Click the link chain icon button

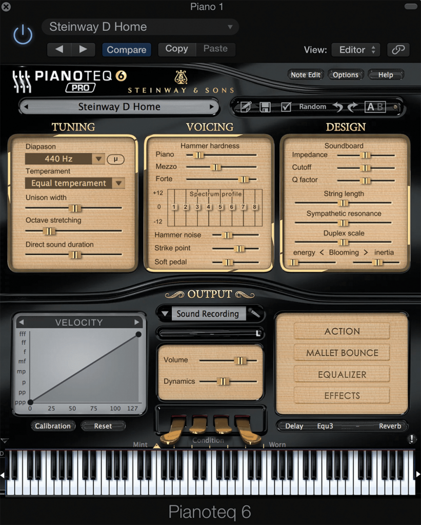(x=398, y=50)
